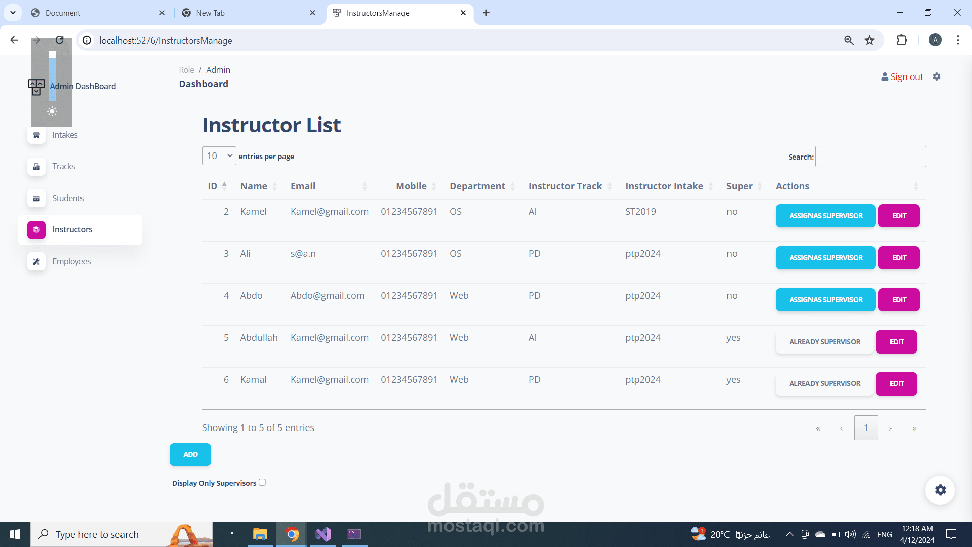Select the InstructorsManage browser tab

(400, 13)
